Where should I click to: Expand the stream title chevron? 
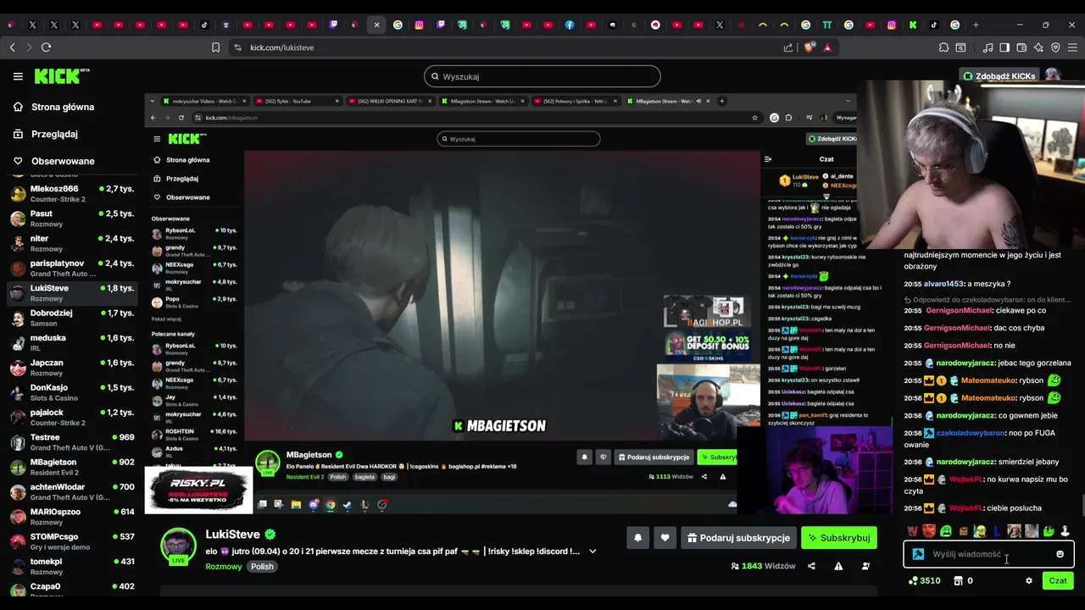pyautogui.click(x=593, y=552)
